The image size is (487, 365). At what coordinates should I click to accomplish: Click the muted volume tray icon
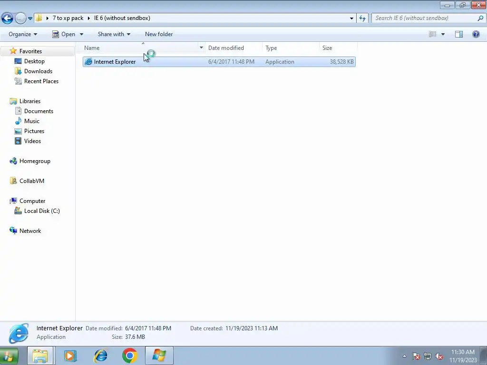point(439,356)
